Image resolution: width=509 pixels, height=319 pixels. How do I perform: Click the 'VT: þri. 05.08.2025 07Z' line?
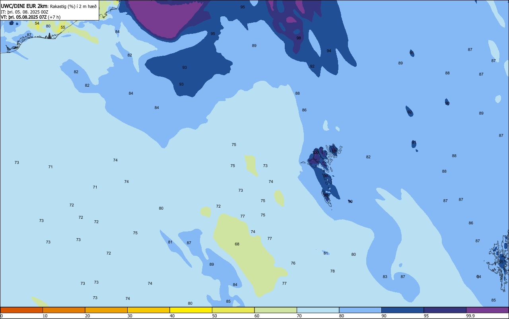(24, 17)
